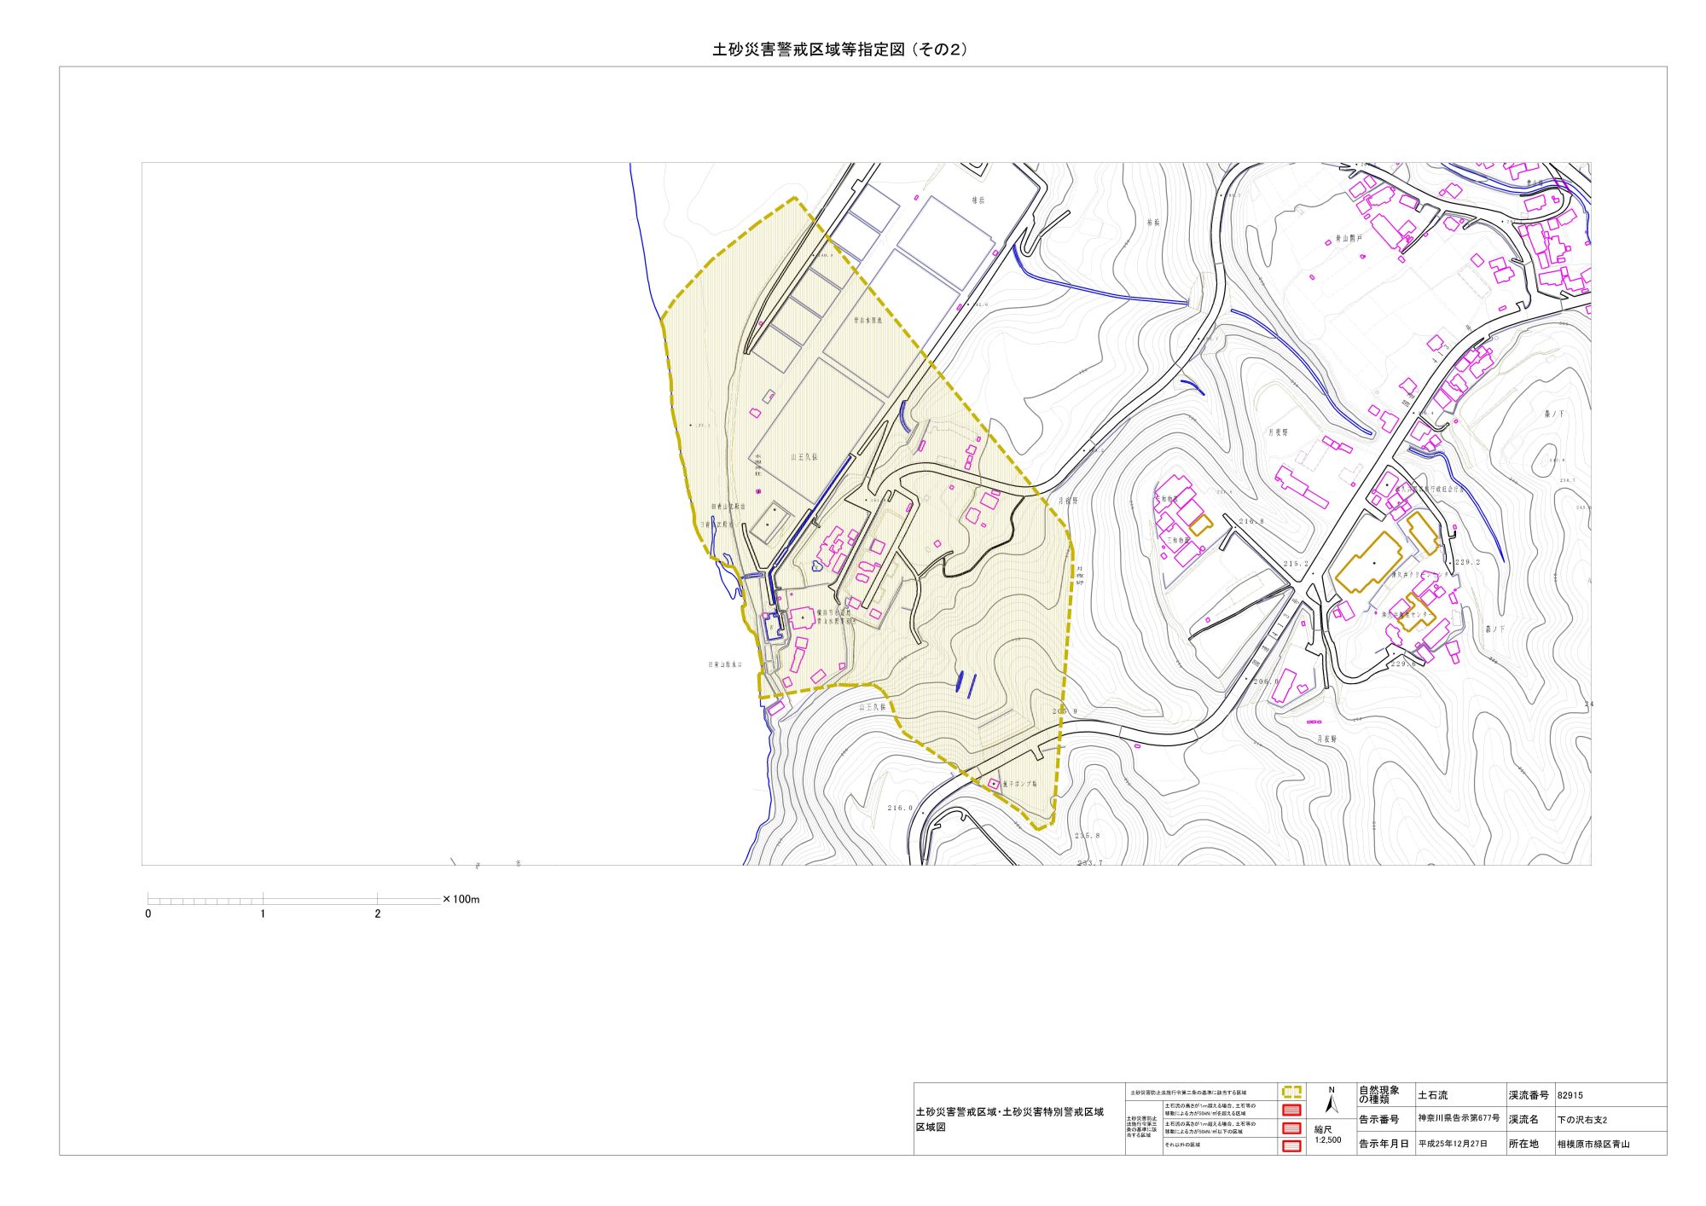Click the scale bar tick labeled 2
This screenshot has height=1206, width=1706.
tap(378, 913)
